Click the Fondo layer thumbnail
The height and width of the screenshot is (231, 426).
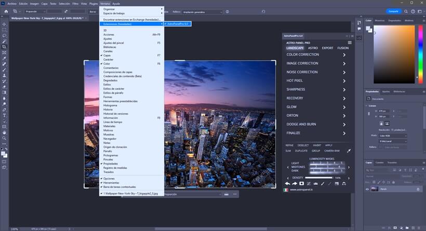[x=375, y=189]
